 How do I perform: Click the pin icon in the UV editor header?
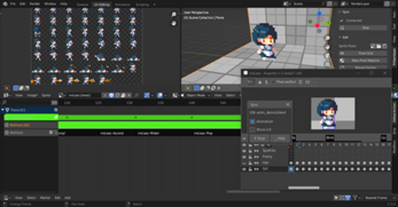tap(136, 95)
